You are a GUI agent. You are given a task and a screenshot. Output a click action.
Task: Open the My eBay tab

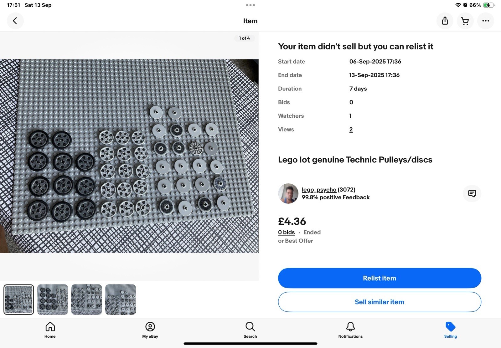pos(150,330)
